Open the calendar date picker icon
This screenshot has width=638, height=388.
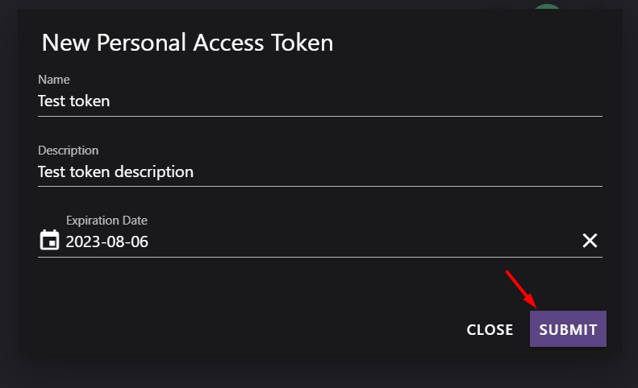49,241
